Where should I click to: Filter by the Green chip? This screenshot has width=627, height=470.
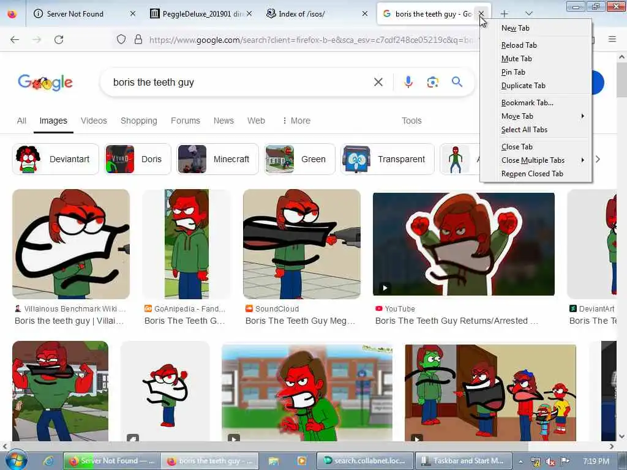(299, 159)
